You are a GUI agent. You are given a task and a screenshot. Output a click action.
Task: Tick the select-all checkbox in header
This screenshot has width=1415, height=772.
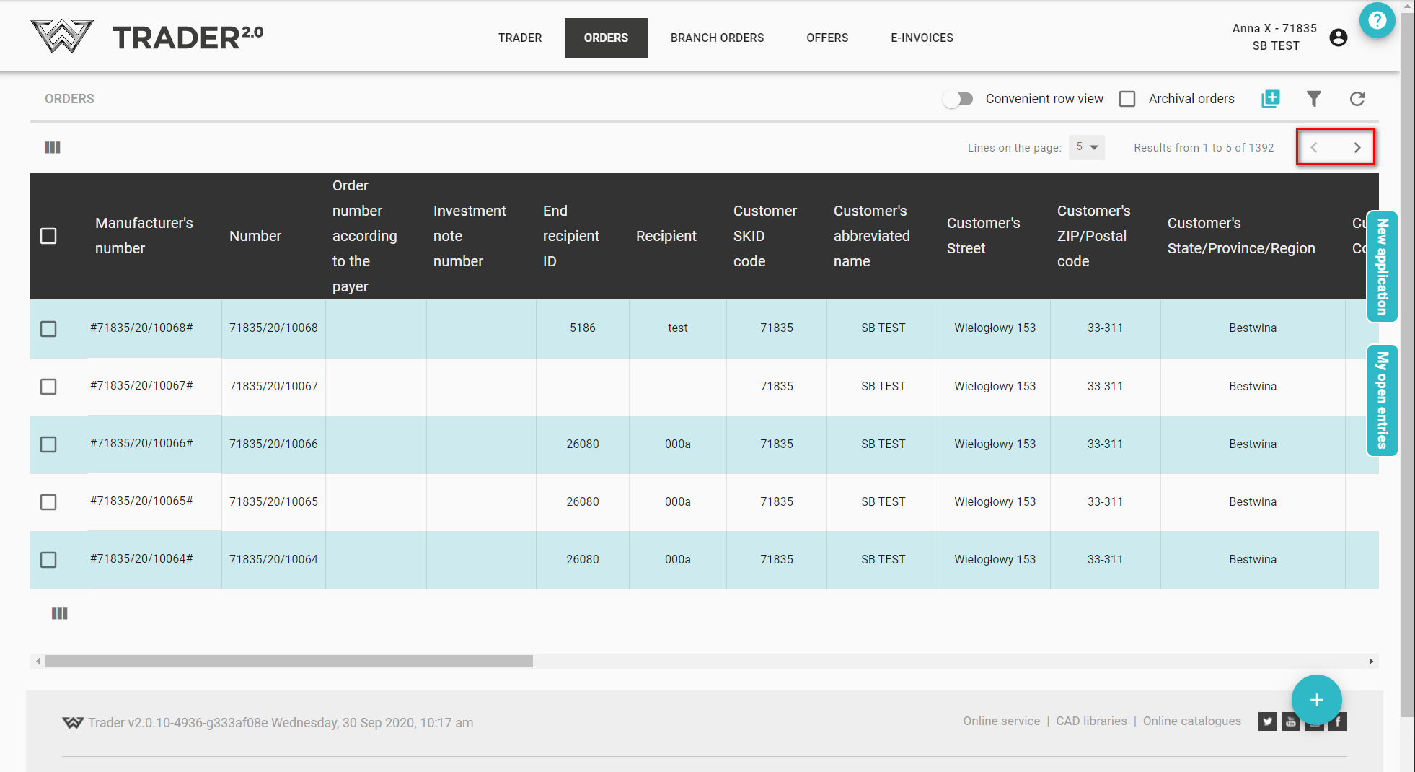click(48, 236)
